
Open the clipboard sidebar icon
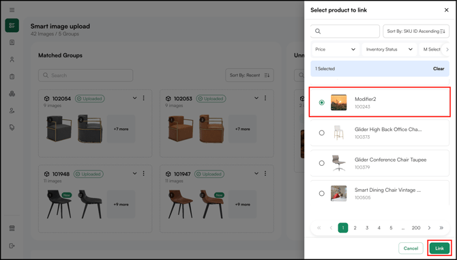click(x=12, y=76)
